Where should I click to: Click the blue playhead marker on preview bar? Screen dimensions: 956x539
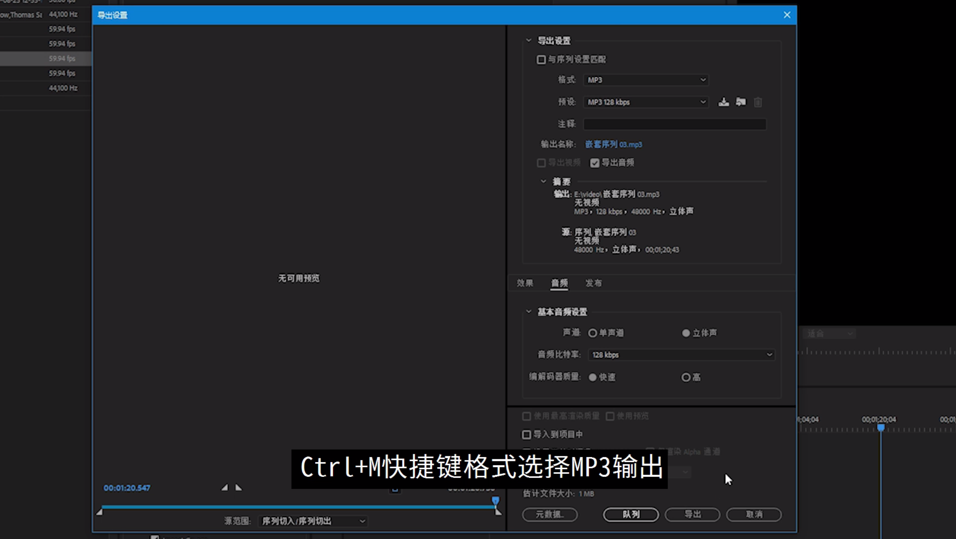[x=496, y=500]
